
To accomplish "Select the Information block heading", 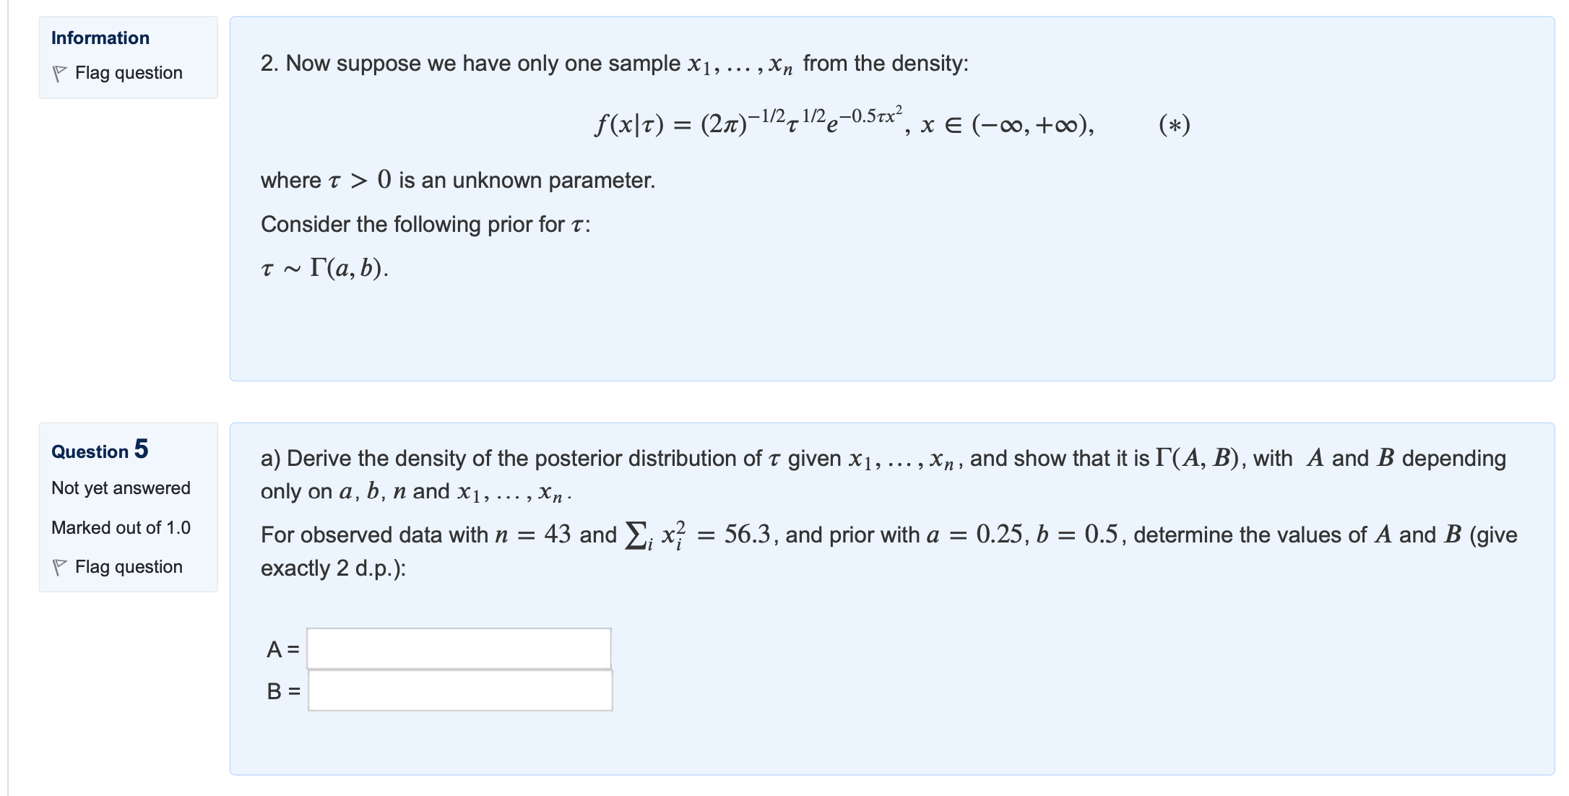I will click(x=99, y=37).
